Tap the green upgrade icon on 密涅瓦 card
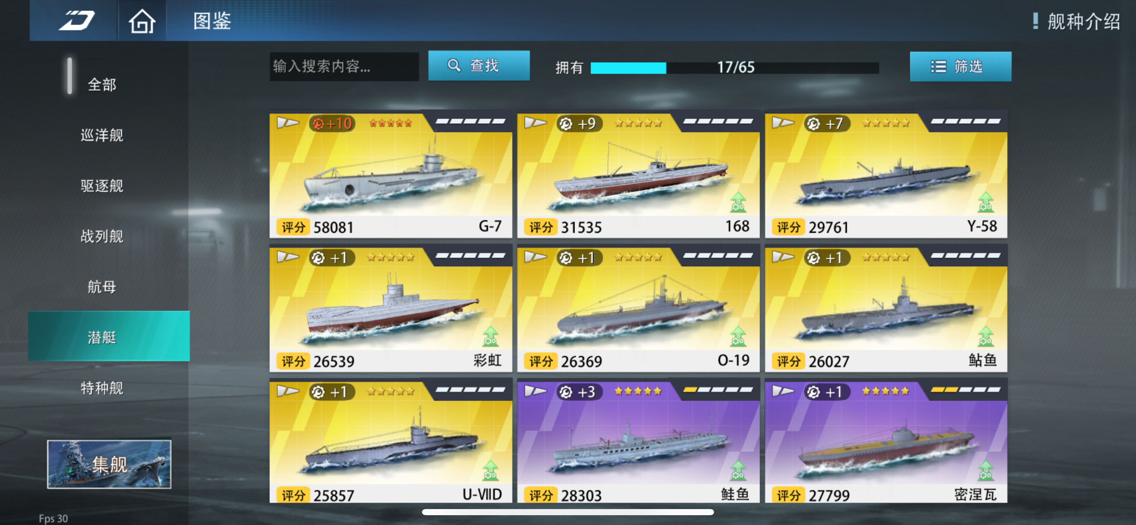Viewport: 1136px width, 525px height. tap(986, 470)
